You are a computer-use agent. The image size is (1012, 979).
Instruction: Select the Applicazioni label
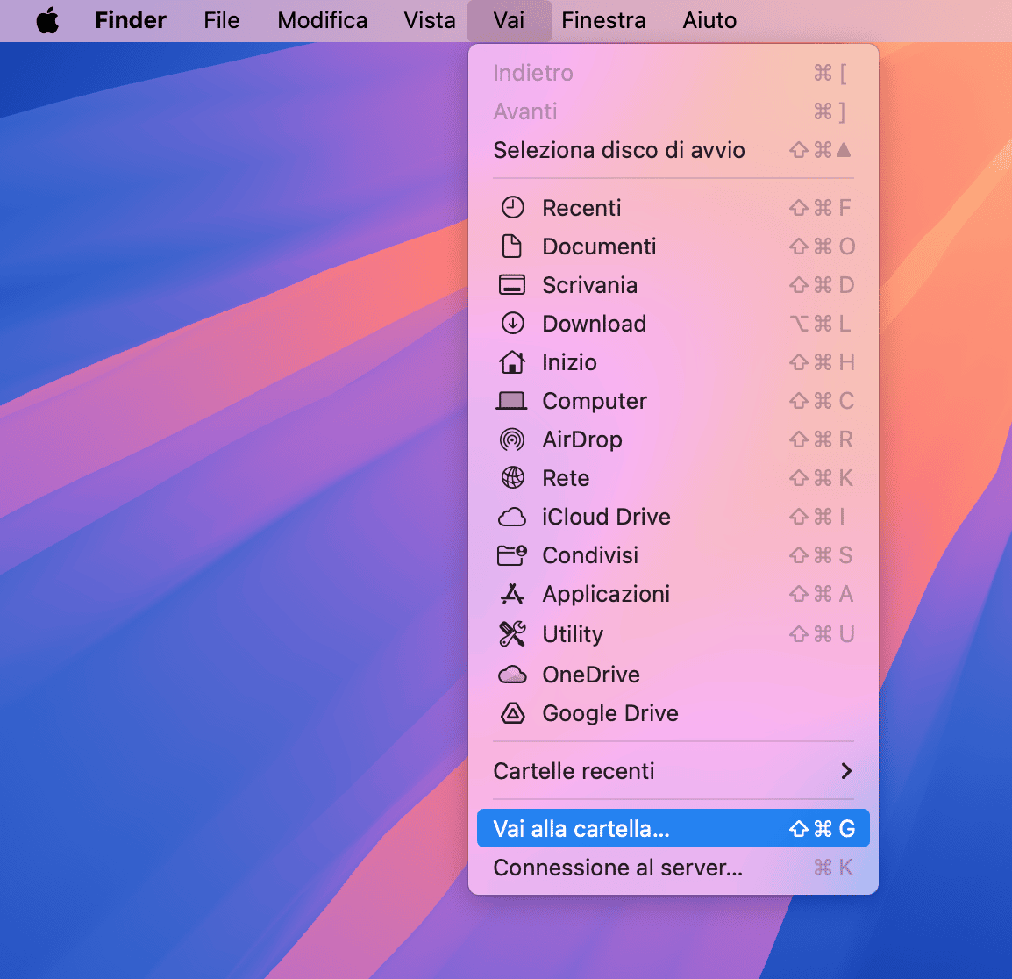click(x=606, y=594)
